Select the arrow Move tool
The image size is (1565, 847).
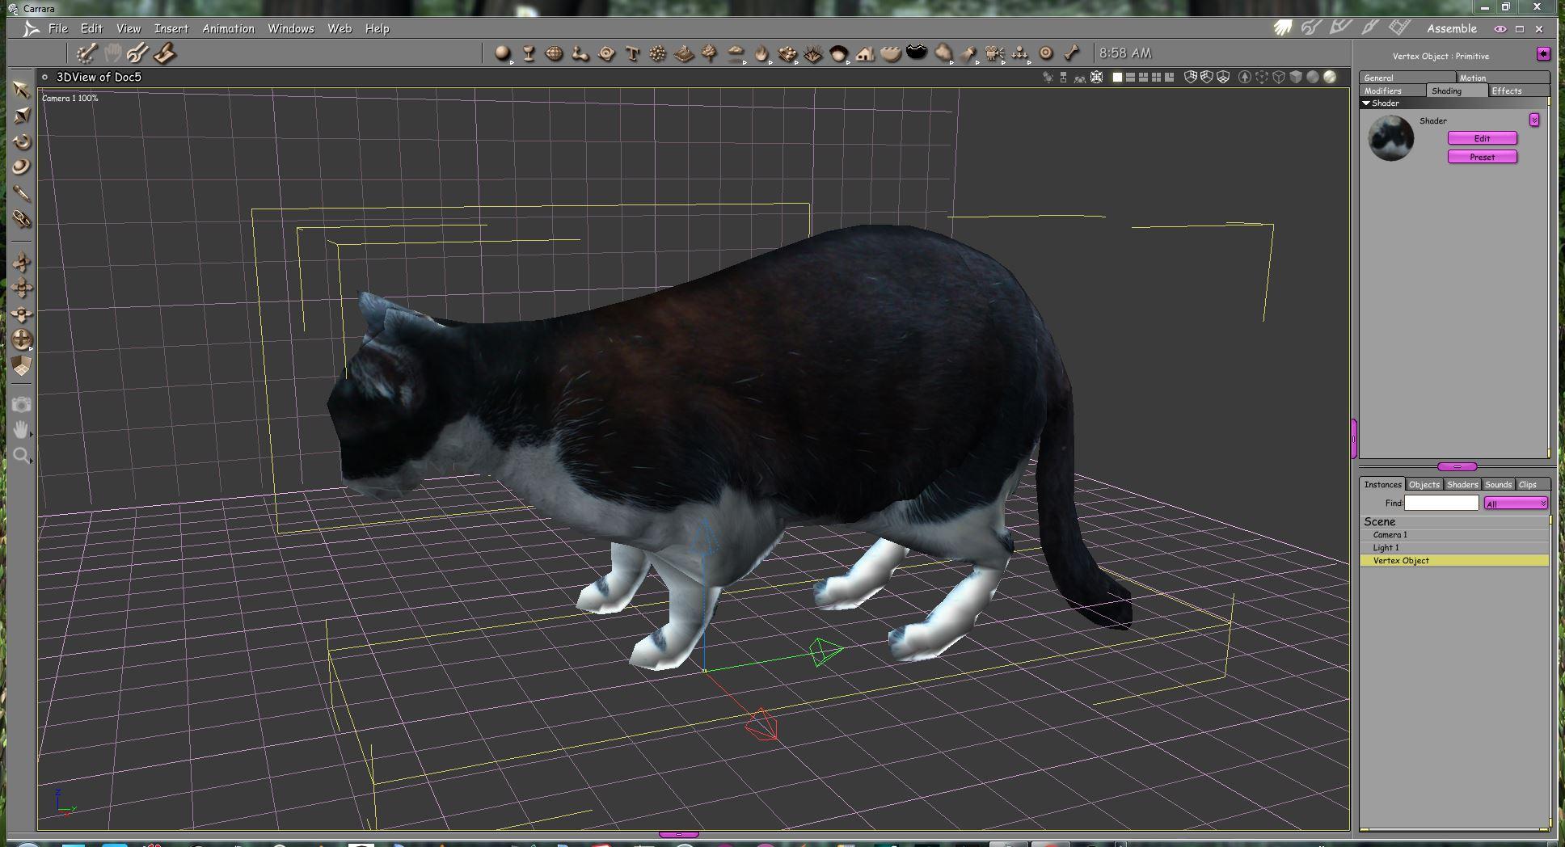click(21, 89)
